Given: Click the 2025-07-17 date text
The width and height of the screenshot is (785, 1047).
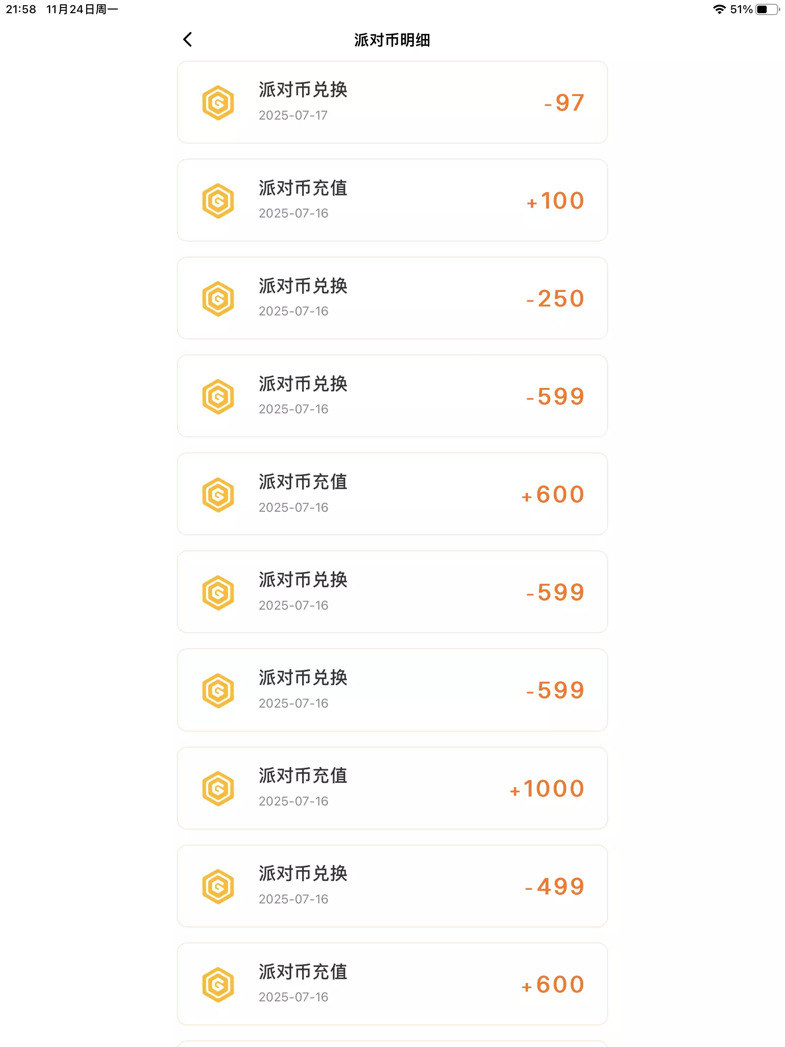Looking at the screenshot, I should (x=293, y=115).
